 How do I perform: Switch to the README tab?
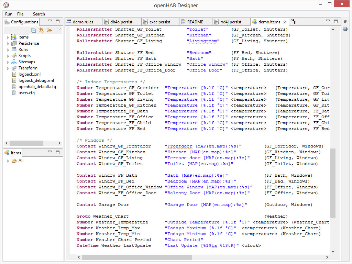point(195,22)
